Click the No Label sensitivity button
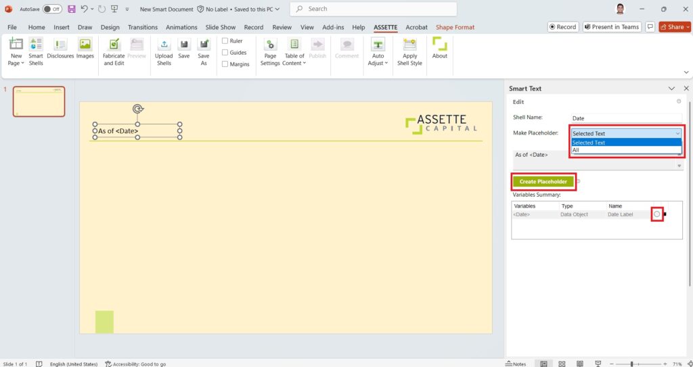 pyautogui.click(x=212, y=9)
